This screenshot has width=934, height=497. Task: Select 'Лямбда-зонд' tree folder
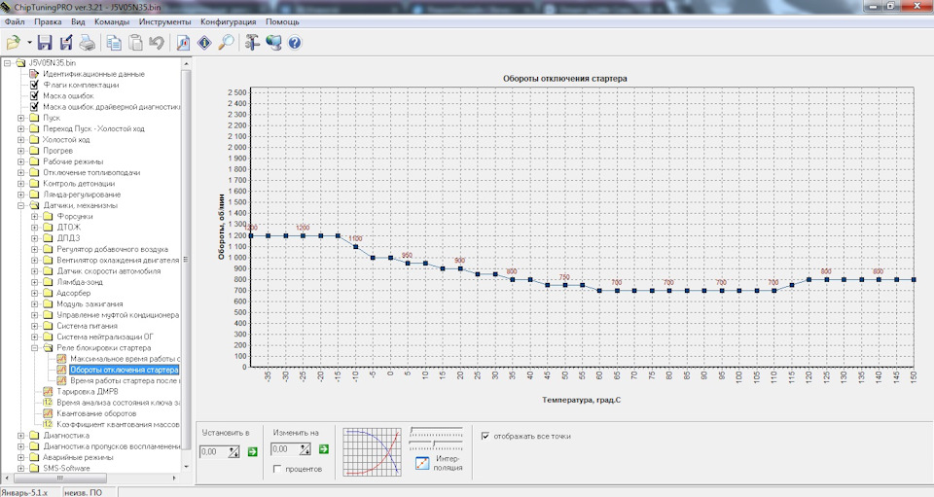pyautogui.click(x=80, y=282)
